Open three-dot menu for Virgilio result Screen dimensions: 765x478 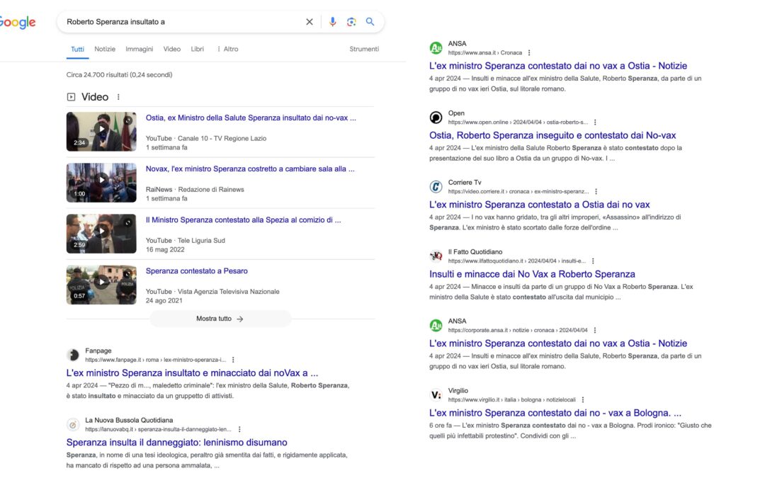[583, 400]
